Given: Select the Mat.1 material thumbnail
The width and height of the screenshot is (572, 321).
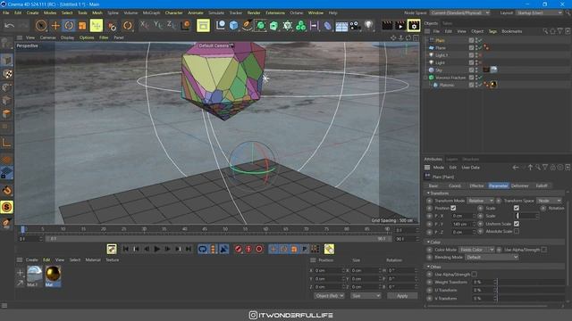Looking at the screenshot, I should click(35, 274).
